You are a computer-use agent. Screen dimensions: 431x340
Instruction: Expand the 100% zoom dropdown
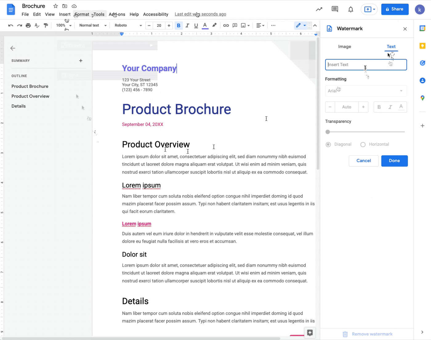[64, 26]
